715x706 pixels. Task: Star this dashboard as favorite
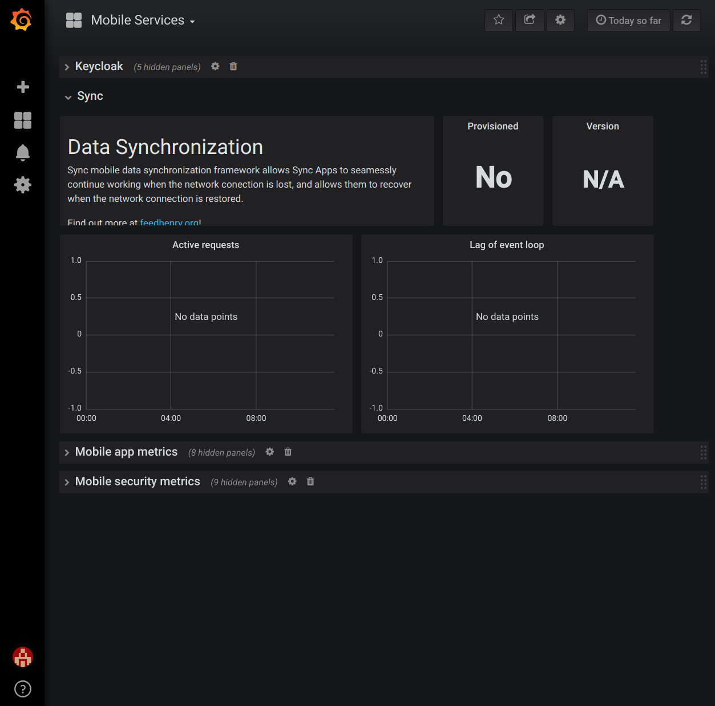coord(499,20)
